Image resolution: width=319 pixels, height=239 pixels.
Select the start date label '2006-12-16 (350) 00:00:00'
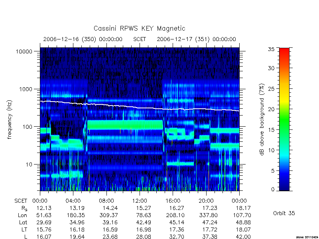click(83, 39)
